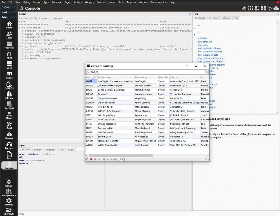
Task: Click the broom clean icon in header
Action: pyautogui.click(x=270, y=8)
